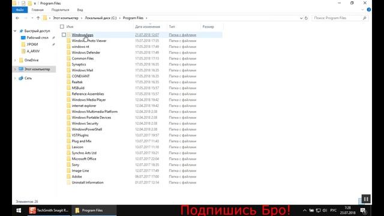384x216 pixels.
Task: Tick the checkbox beside WindowsApps
Action: point(64,35)
